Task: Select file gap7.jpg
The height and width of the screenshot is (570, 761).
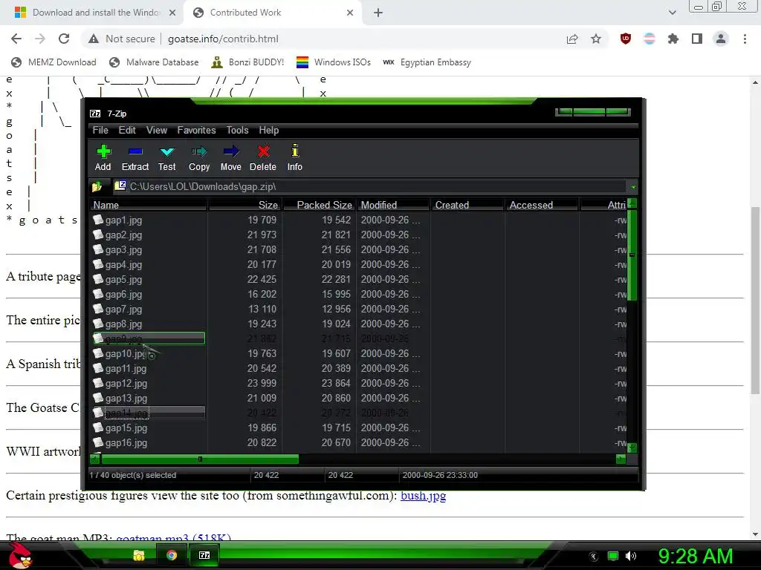Action: 124,309
